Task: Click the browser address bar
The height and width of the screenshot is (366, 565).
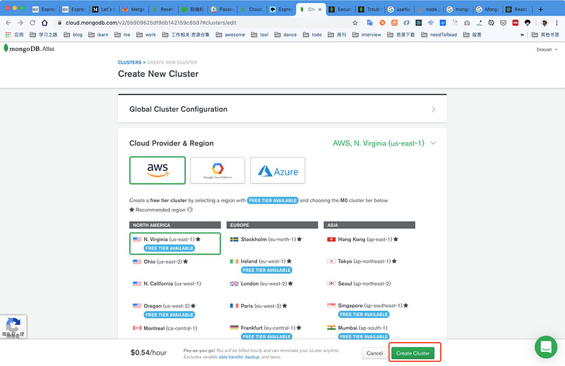Action: point(202,23)
